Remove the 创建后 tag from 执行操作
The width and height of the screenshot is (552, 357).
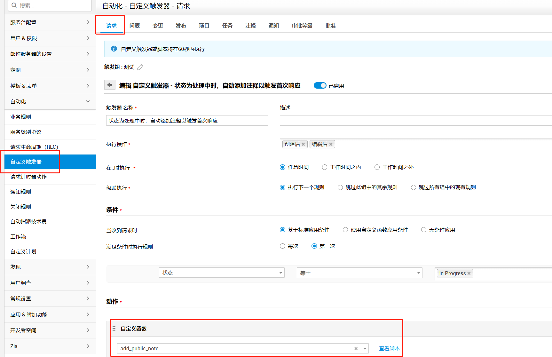(x=303, y=144)
